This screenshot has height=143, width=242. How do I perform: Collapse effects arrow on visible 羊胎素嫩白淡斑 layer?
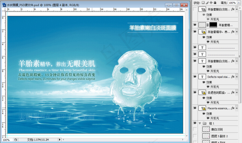click(x=236, y=61)
